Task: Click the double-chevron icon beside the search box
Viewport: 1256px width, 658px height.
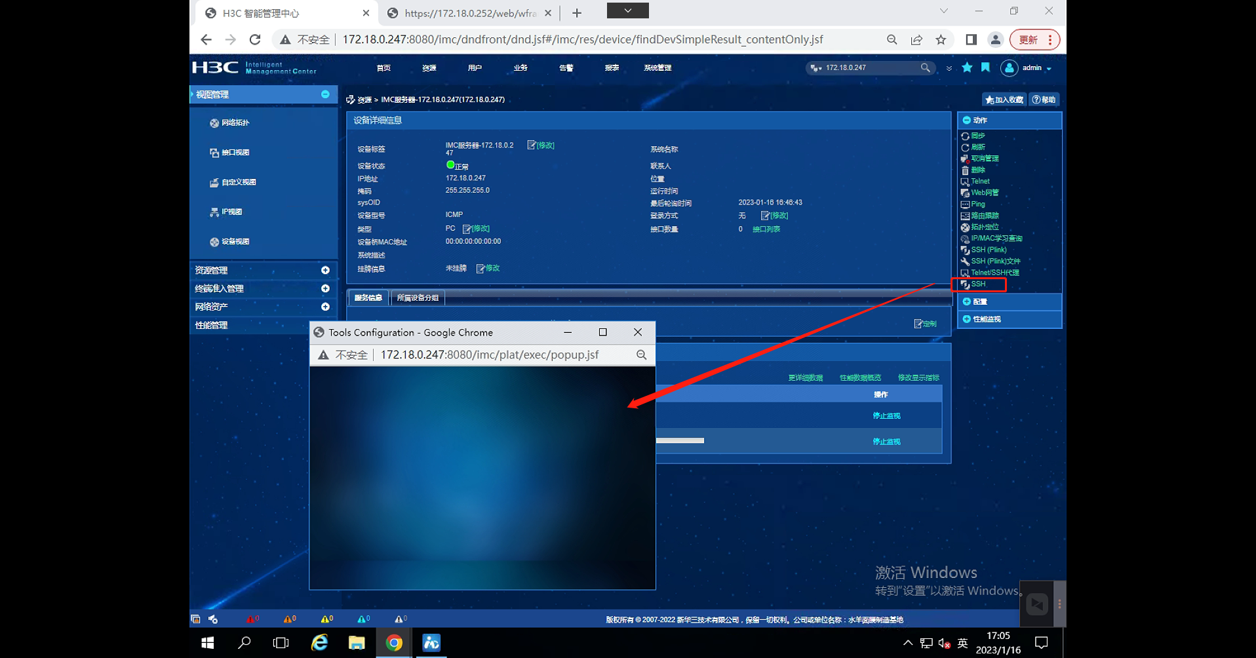Action: (949, 68)
